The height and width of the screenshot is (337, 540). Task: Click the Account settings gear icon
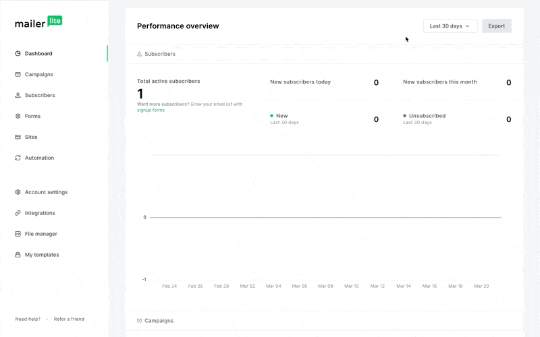coord(18,193)
